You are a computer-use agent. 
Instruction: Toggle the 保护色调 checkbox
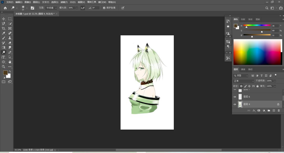click(x=104, y=8)
